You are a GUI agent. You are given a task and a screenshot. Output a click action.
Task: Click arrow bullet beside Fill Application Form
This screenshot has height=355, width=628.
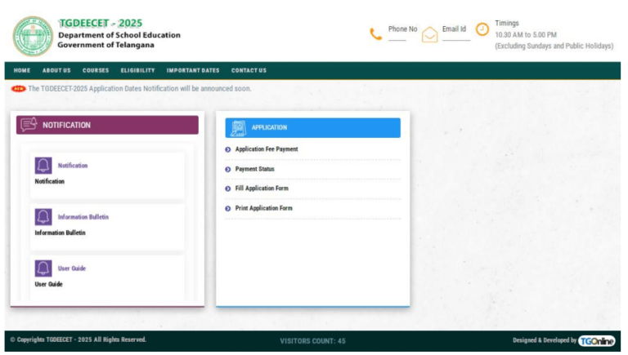(x=228, y=189)
